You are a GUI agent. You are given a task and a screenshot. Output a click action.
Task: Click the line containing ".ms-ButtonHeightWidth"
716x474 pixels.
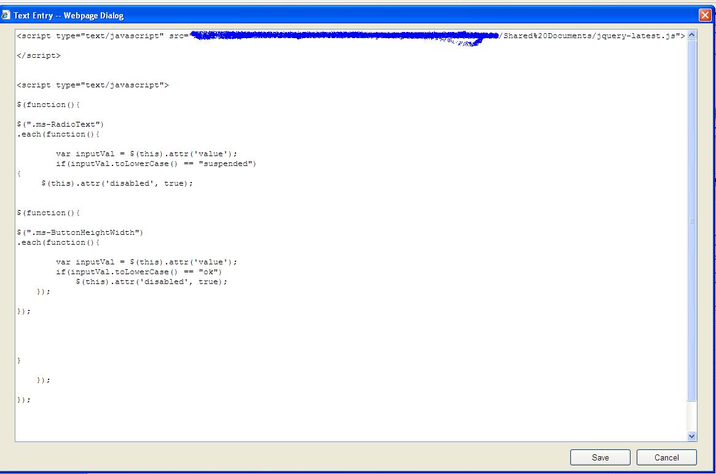click(x=80, y=232)
